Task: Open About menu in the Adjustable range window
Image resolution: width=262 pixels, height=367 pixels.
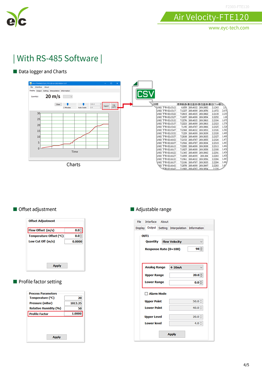Action: 165,222
